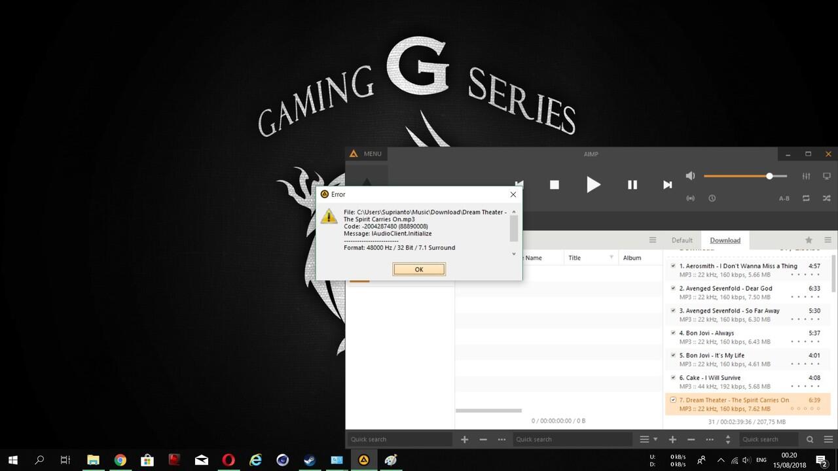
Task: Uncheck Bon Jovi - Always track
Action: (x=673, y=333)
